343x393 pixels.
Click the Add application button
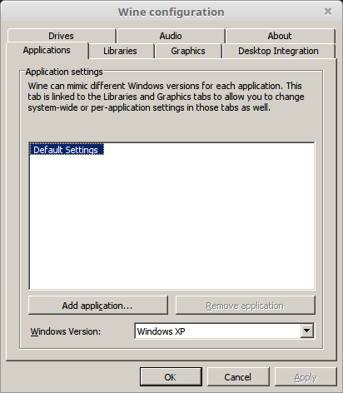[98, 306]
